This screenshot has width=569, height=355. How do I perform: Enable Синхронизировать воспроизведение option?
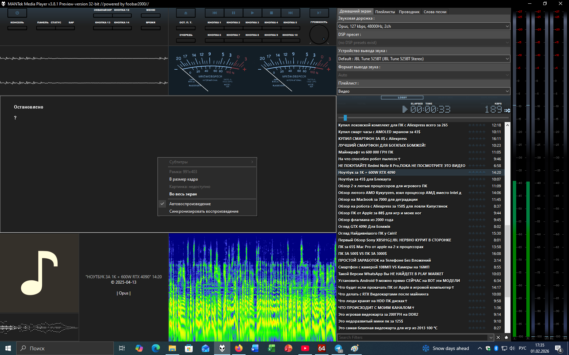pos(204,211)
